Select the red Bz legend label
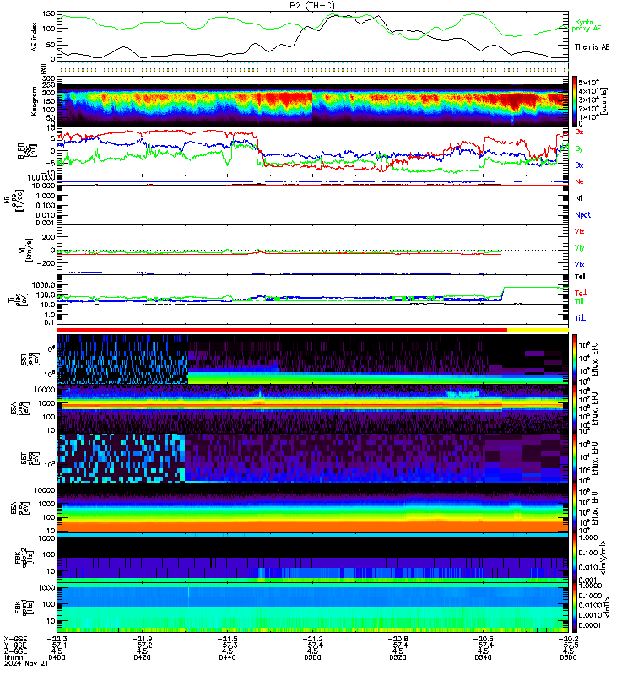The width and height of the screenshot is (633, 675). [579, 132]
